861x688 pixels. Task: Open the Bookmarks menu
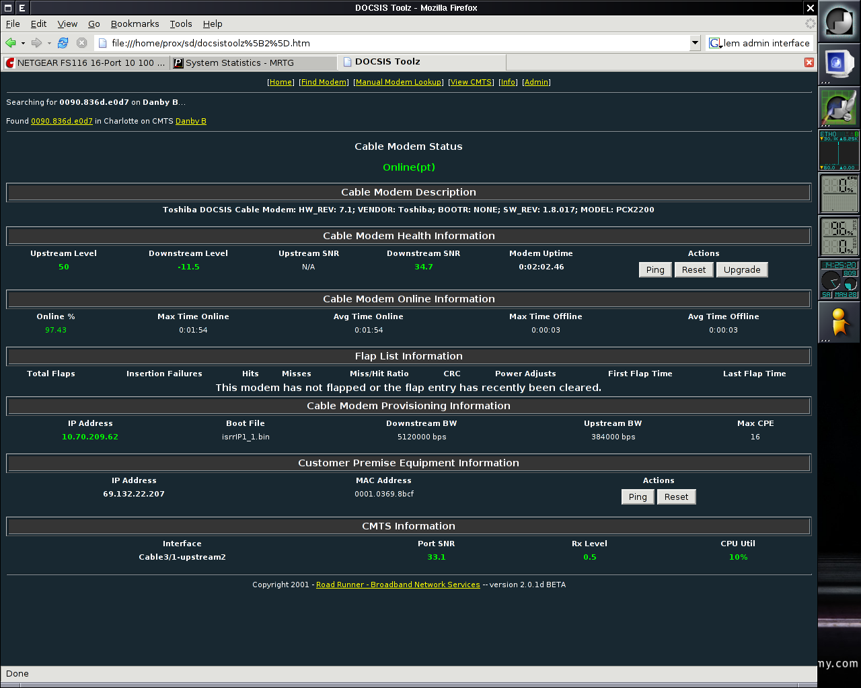[x=135, y=24]
